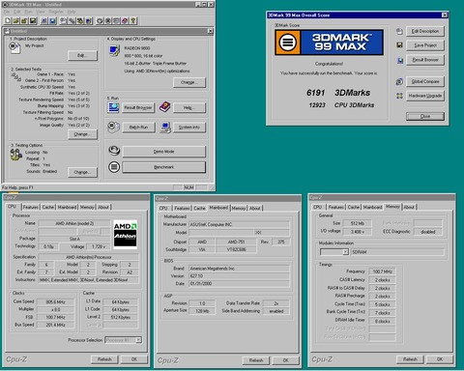
Task: Click the New project toolbar icon
Action: (8, 20)
